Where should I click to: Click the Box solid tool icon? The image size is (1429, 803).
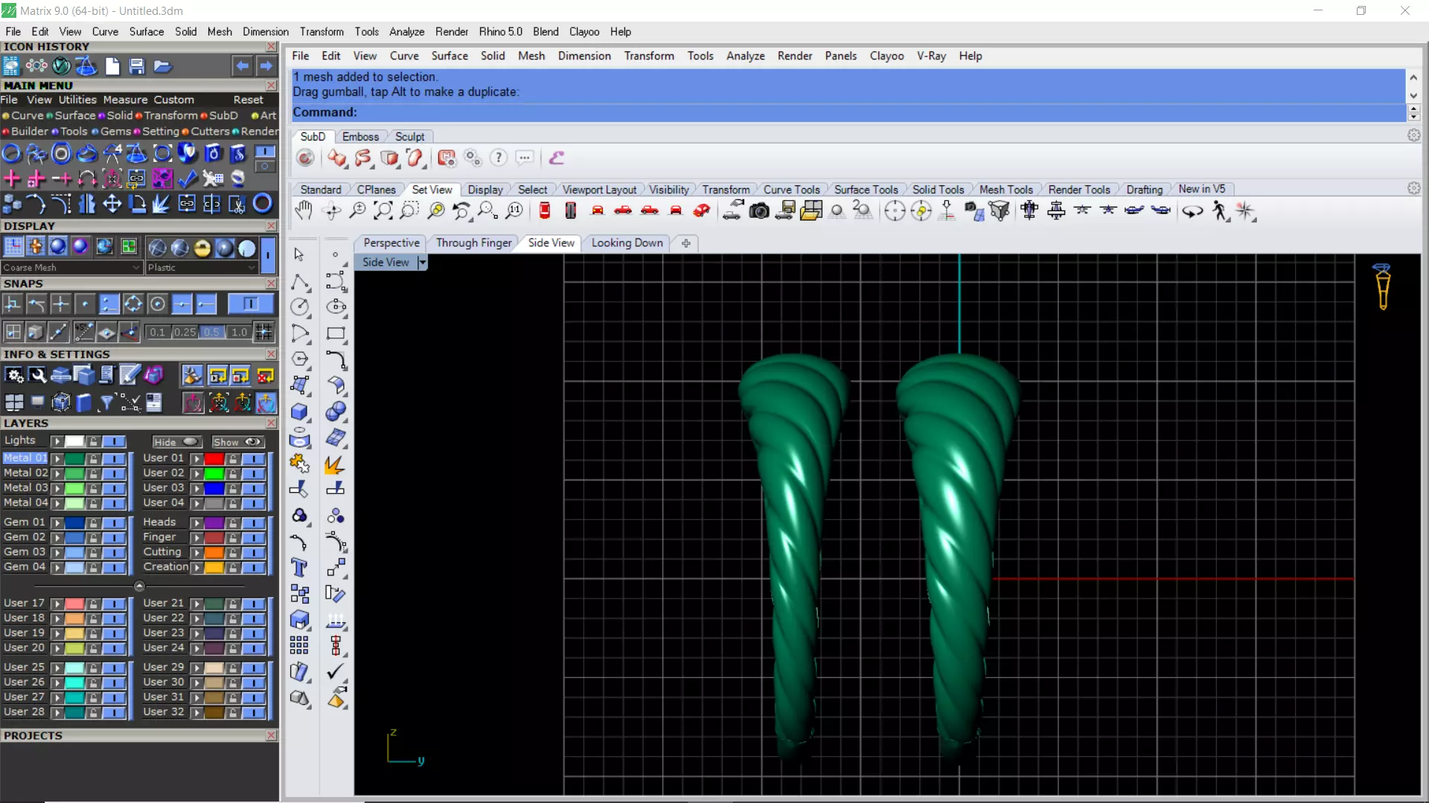[299, 411]
